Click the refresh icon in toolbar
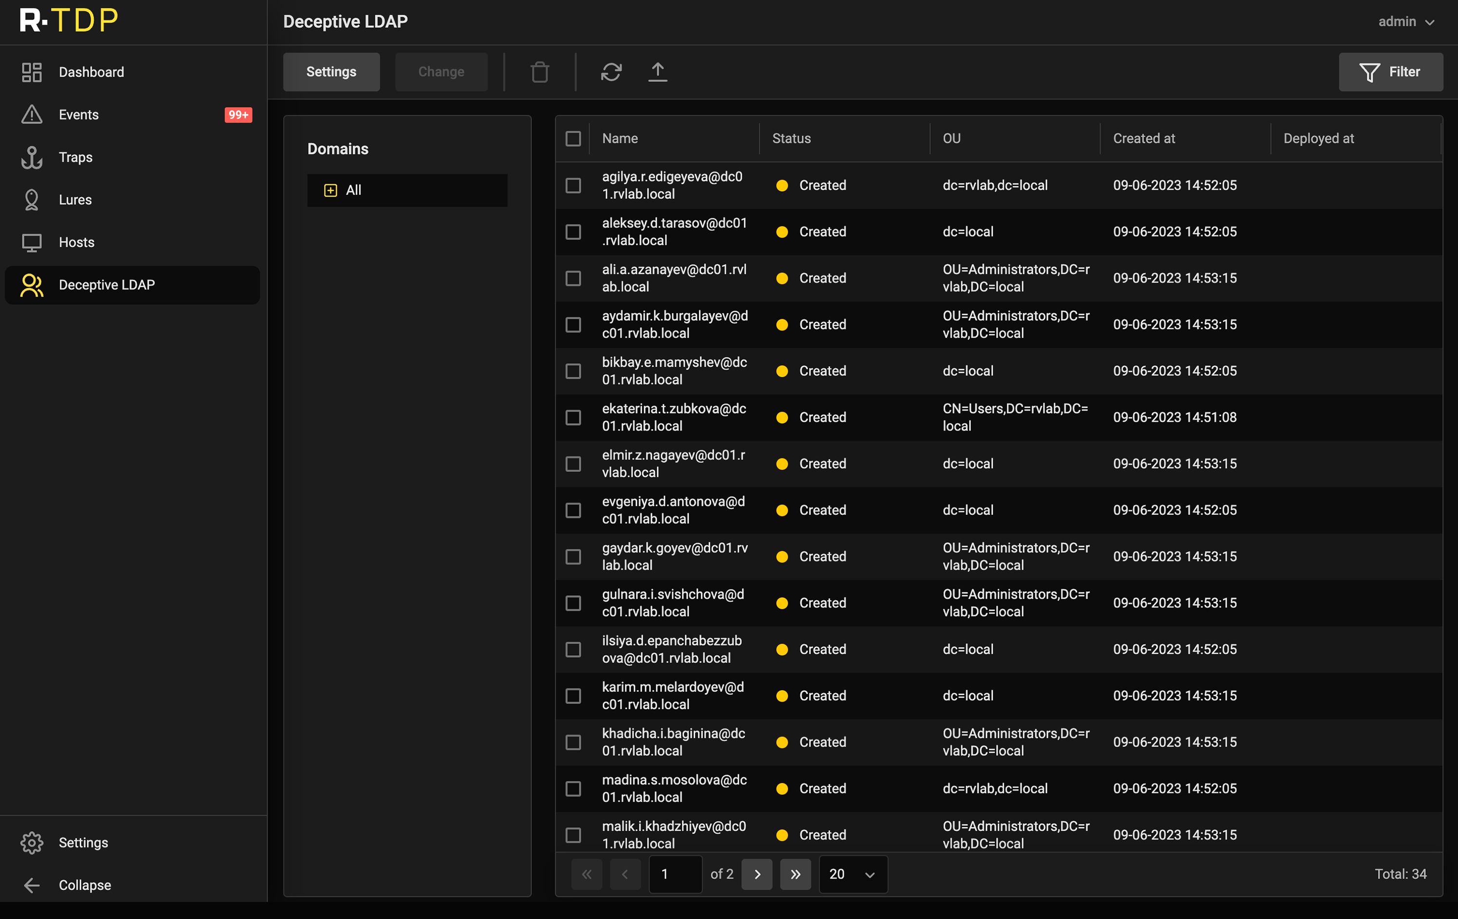The width and height of the screenshot is (1458, 919). (611, 72)
